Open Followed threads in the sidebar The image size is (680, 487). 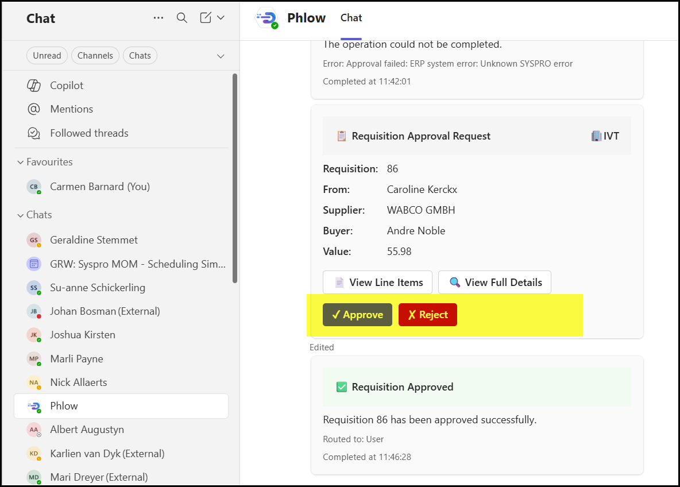(x=89, y=133)
